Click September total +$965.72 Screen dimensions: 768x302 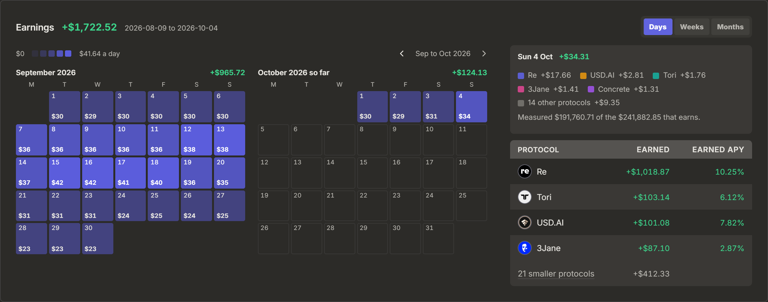(227, 73)
